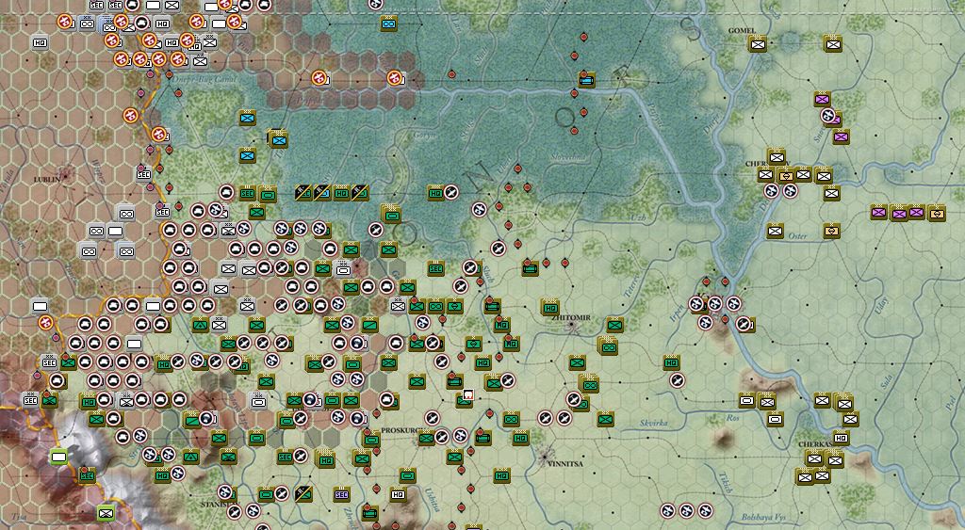Click the VINNITSA city label
The width and height of the screenshot is (965, 530).
[565, 463]
